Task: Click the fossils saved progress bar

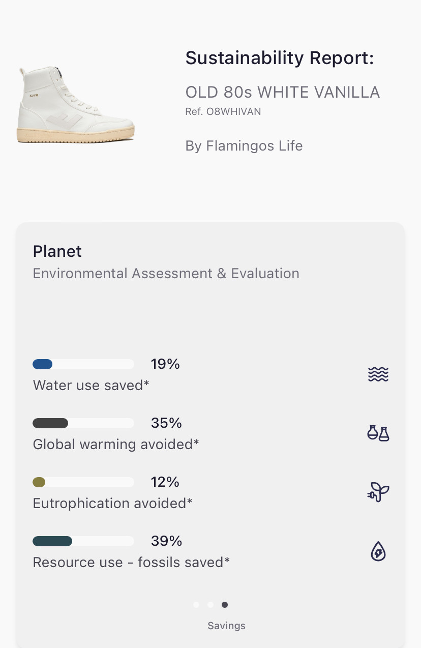Action: click(x=83, y=541)
